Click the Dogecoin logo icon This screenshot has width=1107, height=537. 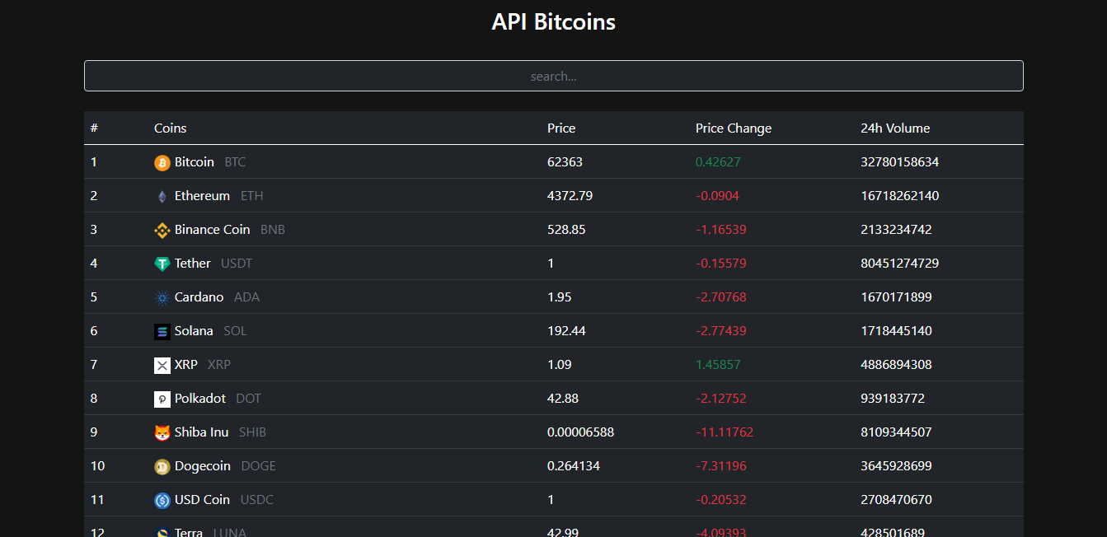tap(162, 467)
